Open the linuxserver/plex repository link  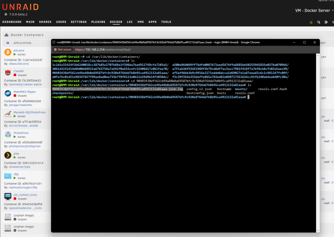tap(20, 167)
